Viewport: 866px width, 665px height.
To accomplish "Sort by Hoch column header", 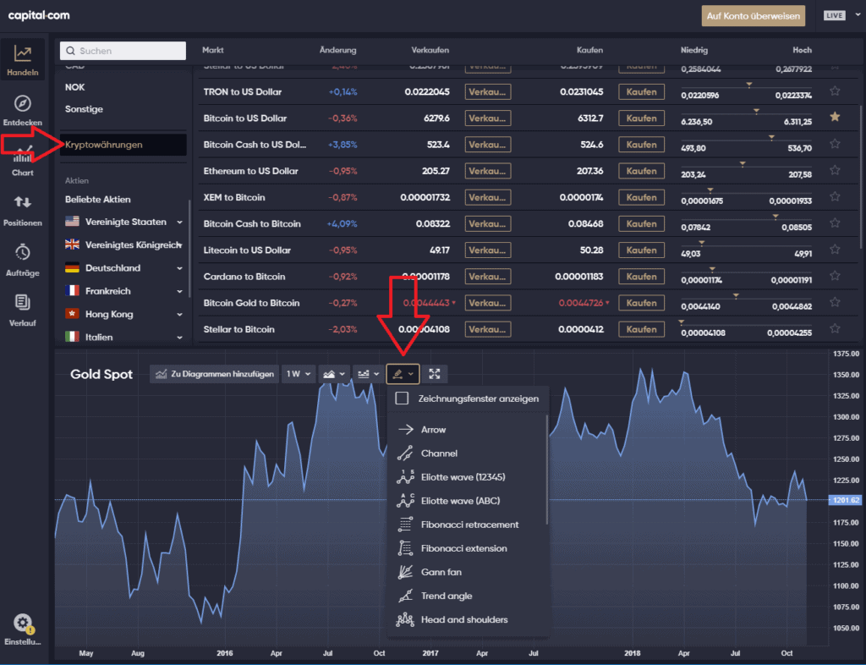I will [802, 50].
